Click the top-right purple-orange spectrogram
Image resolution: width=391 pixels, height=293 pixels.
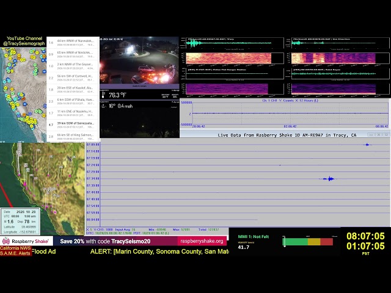[x=334, y=59]
